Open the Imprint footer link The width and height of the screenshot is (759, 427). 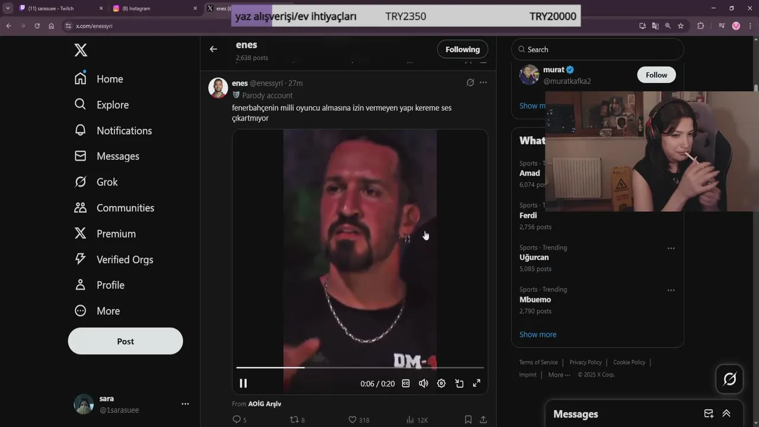click(528, 375)
